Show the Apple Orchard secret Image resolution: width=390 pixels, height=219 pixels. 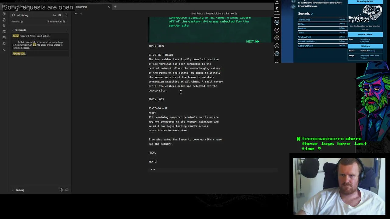pyautogui.click(x=342, y=45)
